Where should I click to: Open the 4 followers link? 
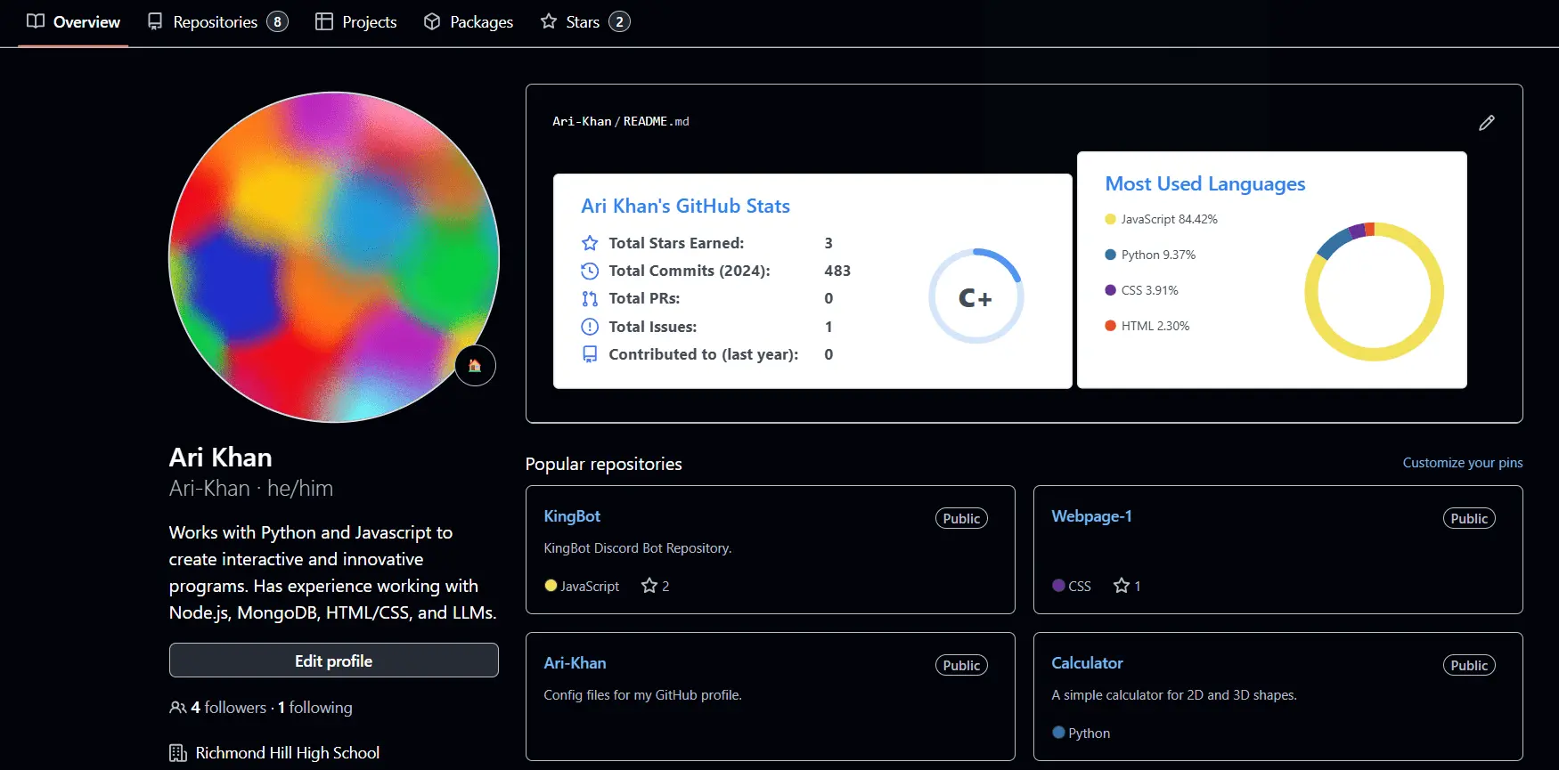click(x=228, y=708)
